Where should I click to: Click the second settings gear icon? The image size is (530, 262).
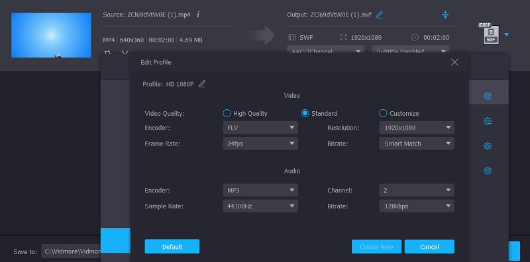click(x=488, y=121)
